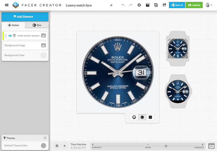Viewport: 217px width, 151px height.
Task: Click the Time Machine 4:33:46 PM time
Action: tap(78, 148)
